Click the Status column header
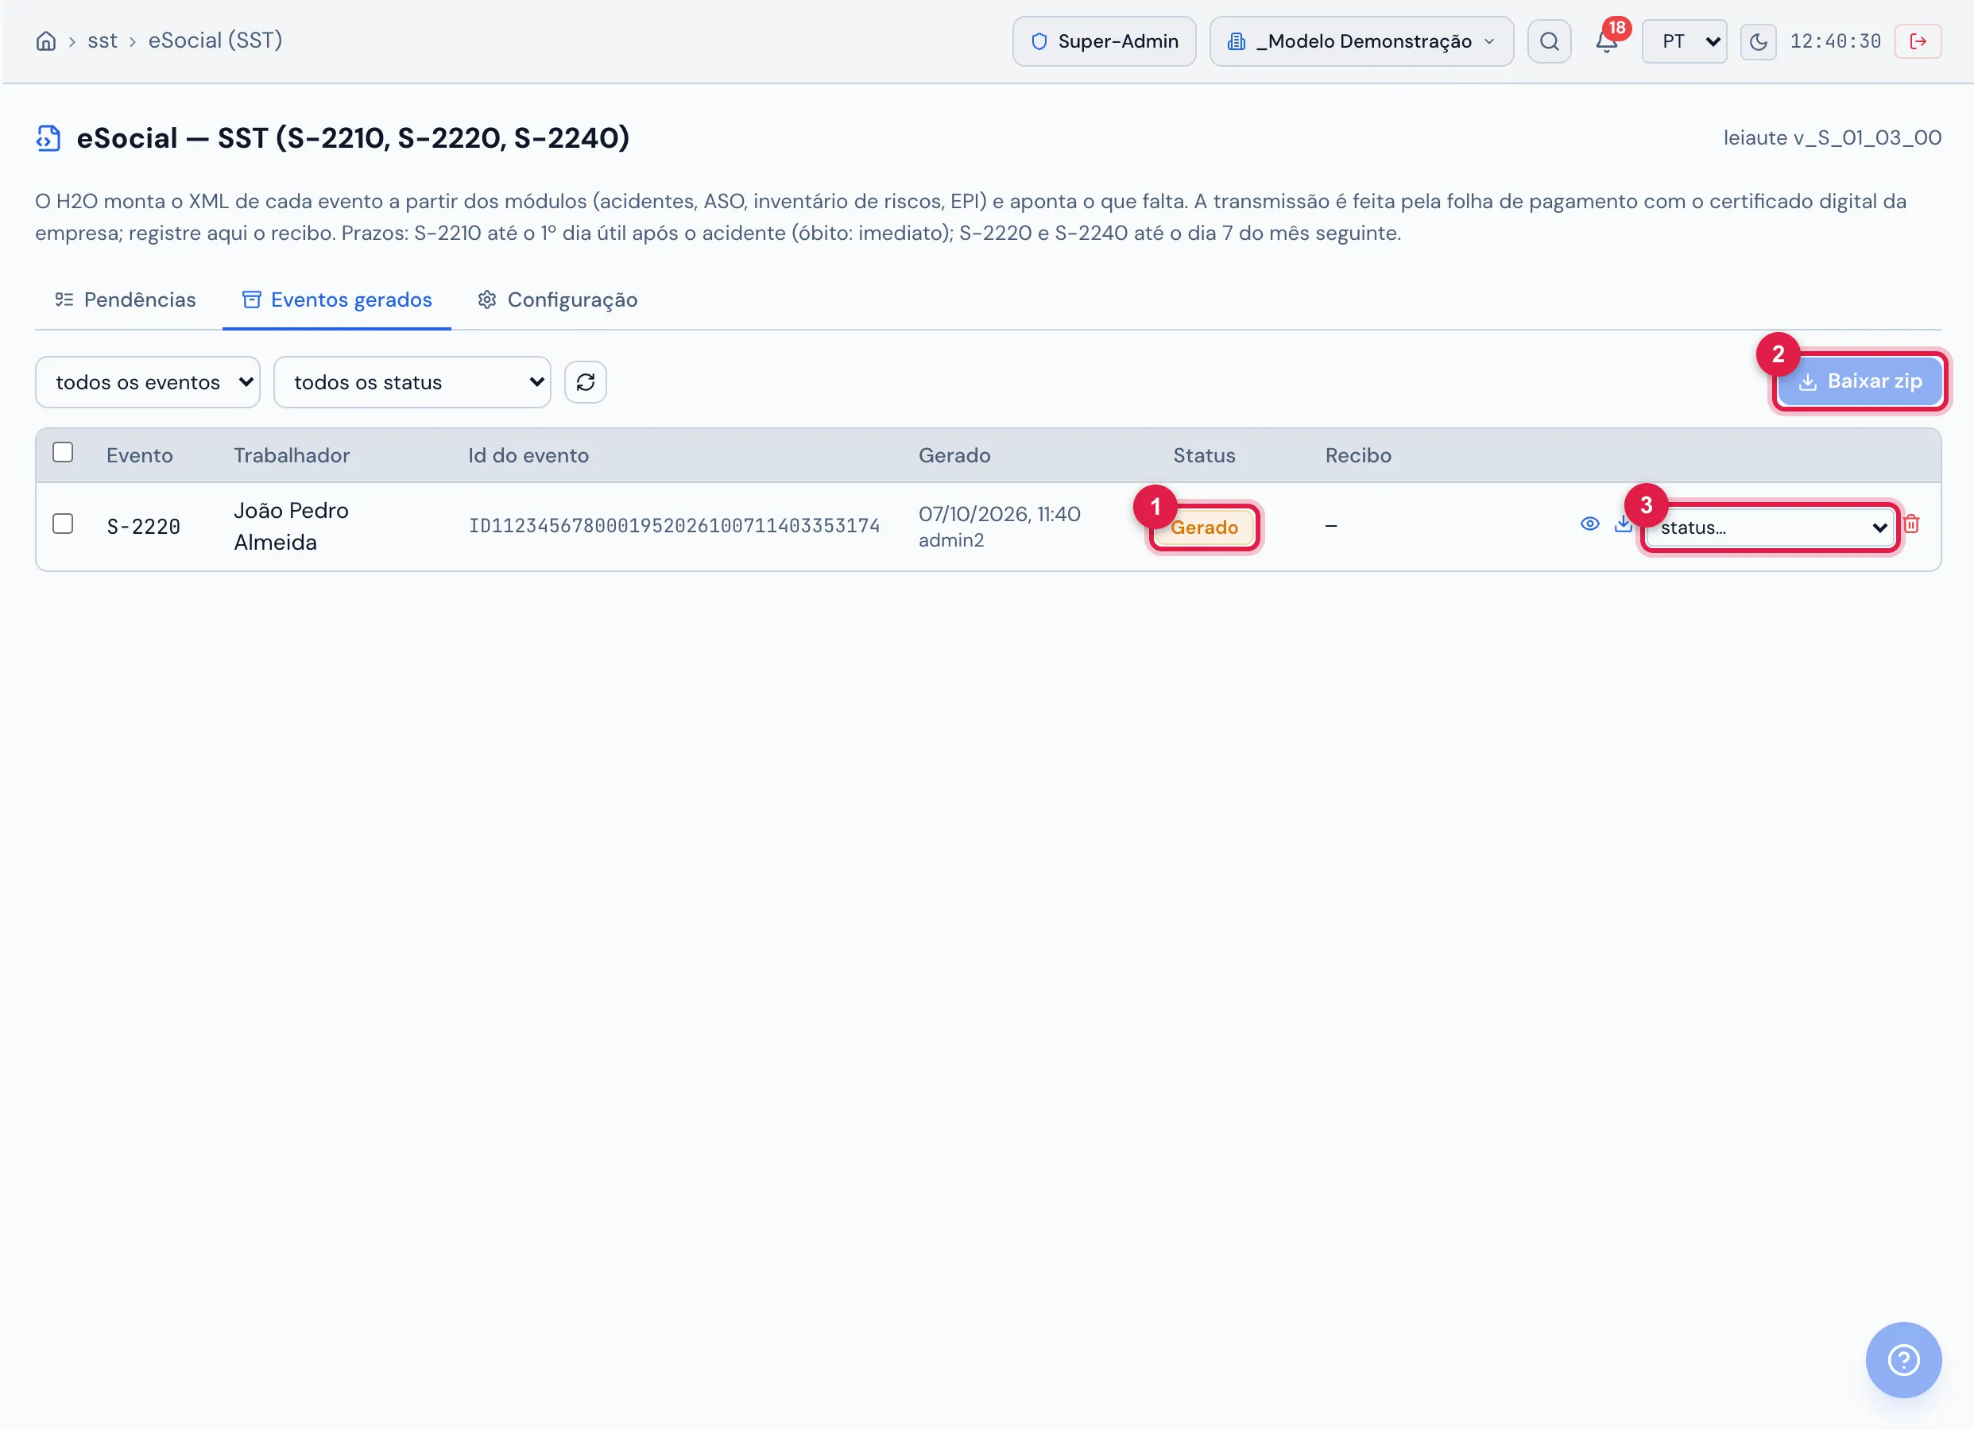 1204,456
